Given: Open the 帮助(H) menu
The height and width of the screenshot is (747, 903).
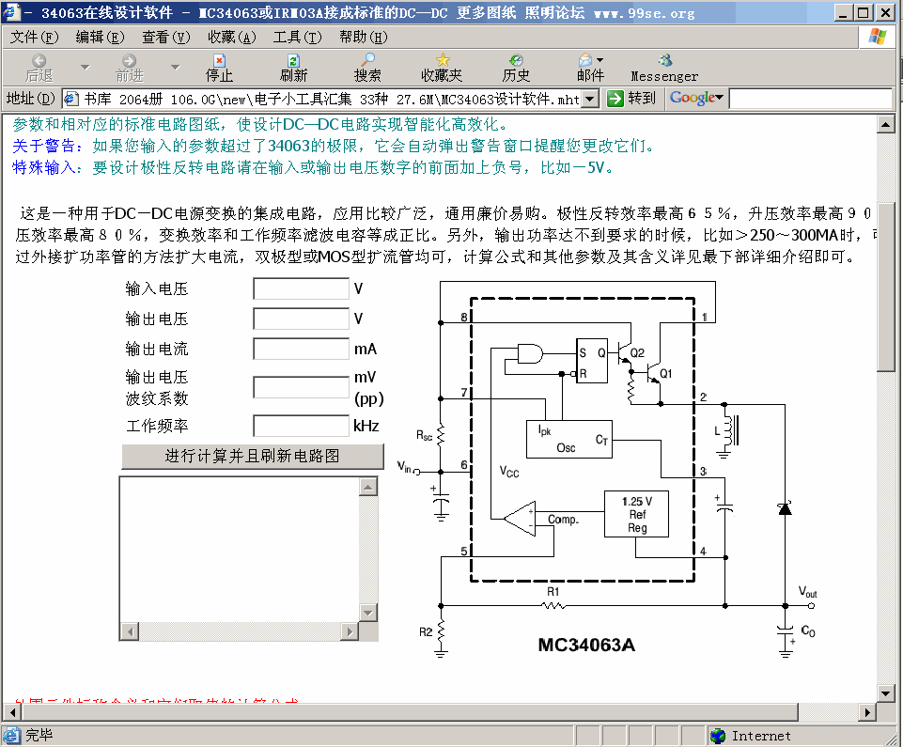Looking at the screenshot, I should (364, 38).
